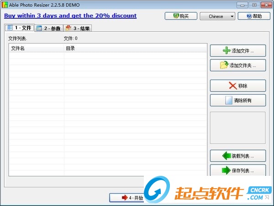Click 添加文件 button to add files
The image size is (274, 206).
[238, 51]
